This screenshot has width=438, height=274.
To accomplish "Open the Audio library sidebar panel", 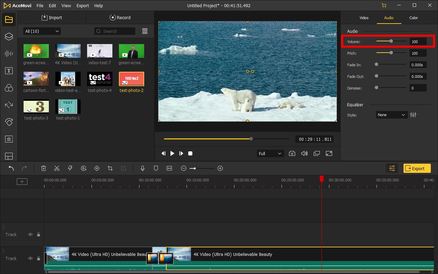I will pyautogui.click(x=9, y=54).
